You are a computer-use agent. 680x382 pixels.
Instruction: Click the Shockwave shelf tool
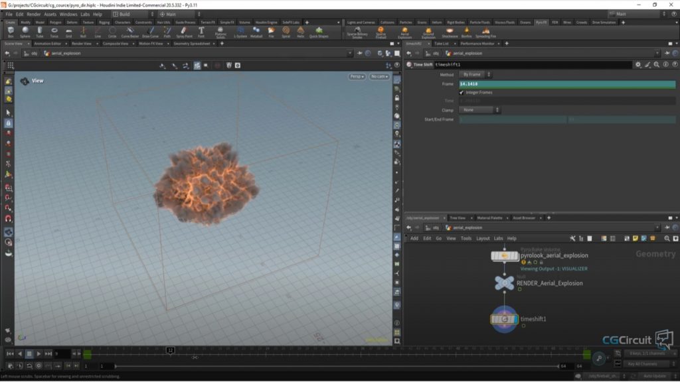coord(450,32)
